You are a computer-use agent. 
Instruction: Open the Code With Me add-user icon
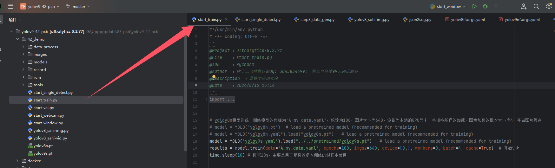pyautogui.click(x=524, y=6)
